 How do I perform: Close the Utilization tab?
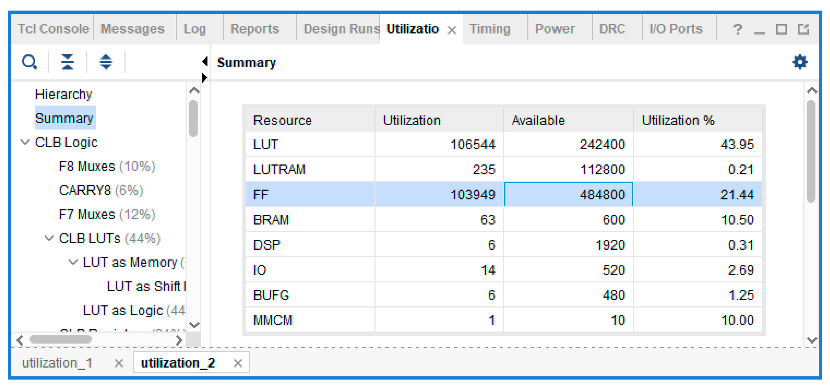point(452,30)
